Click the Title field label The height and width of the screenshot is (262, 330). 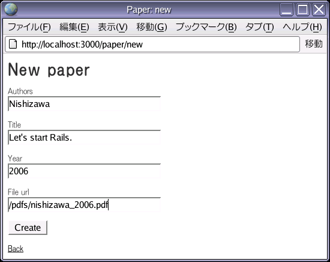point(14,125)
